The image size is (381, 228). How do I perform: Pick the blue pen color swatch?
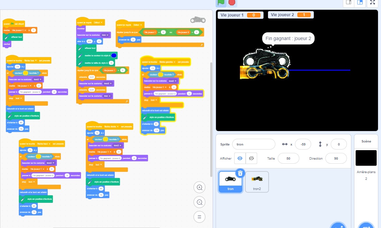114,56
